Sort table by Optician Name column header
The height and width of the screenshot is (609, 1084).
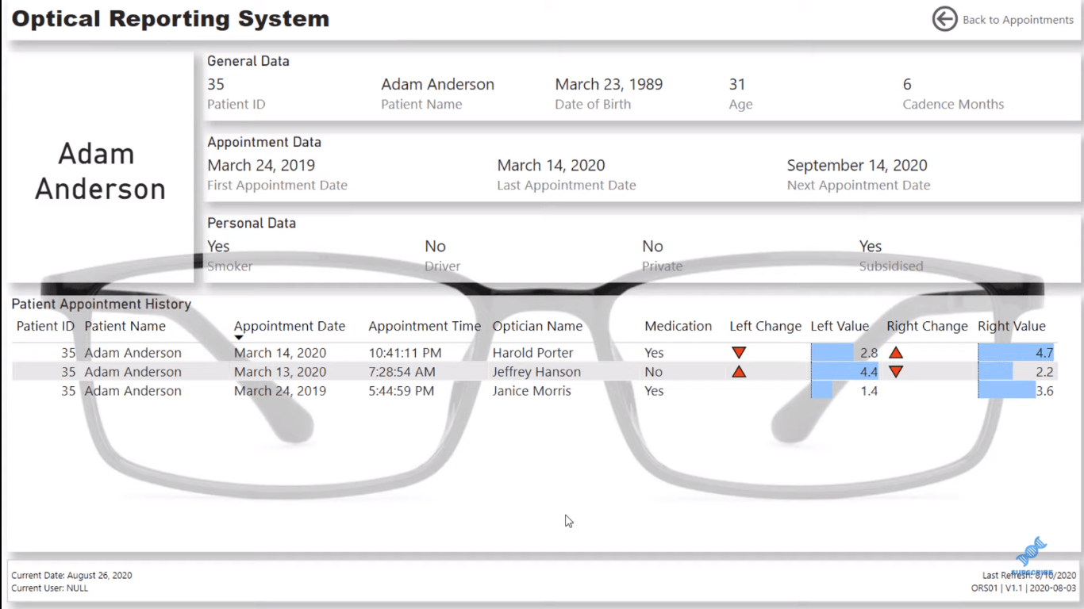coord(537,326)
